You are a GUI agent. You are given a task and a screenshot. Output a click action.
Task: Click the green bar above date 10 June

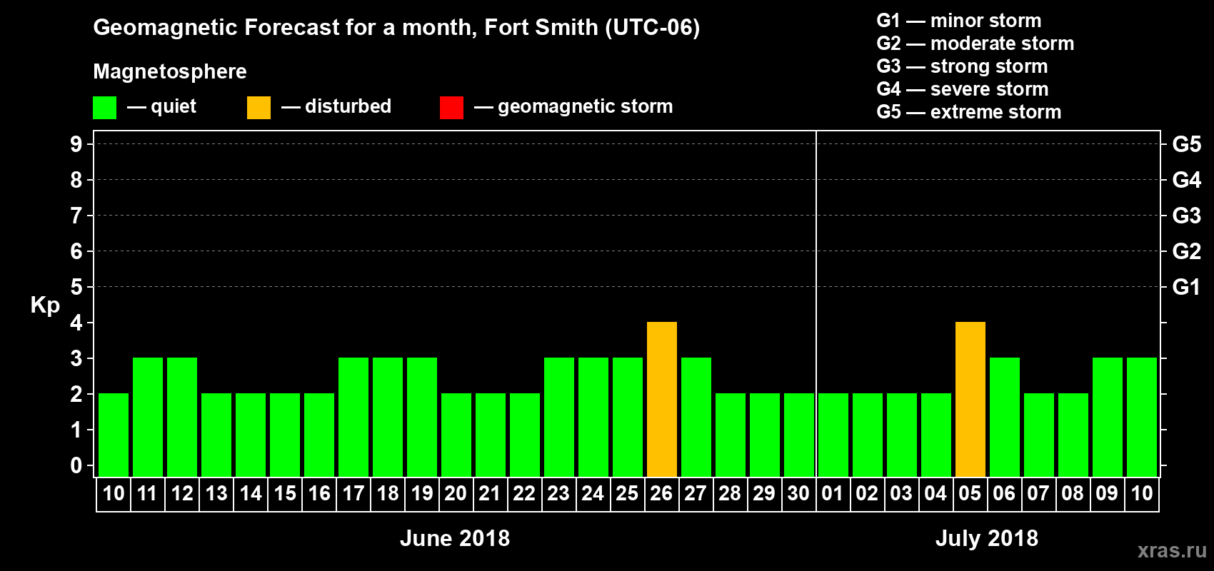point(114,435)
